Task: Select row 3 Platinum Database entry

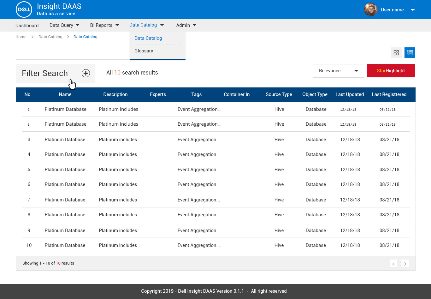Action: click(x=65, y=139)
